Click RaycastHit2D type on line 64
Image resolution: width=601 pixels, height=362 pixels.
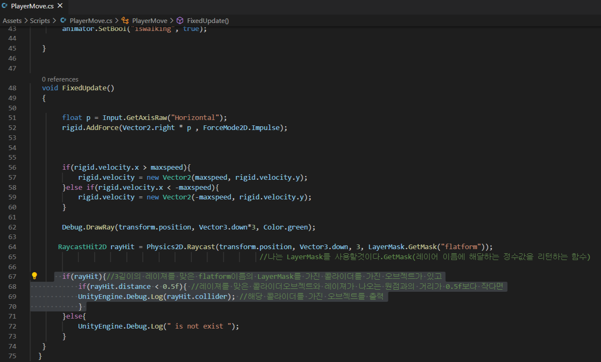coord(82,247)
